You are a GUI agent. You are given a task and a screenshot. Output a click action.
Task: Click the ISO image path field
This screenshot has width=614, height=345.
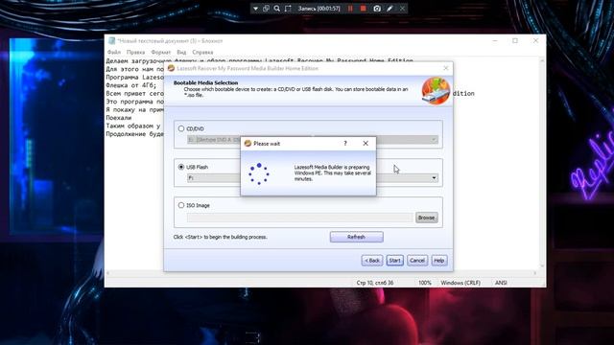pos(300,218)
